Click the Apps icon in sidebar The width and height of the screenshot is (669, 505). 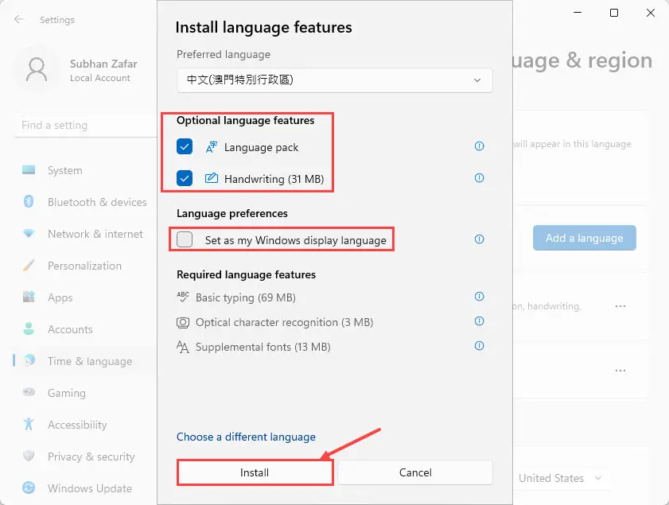[x=29, y=297]
